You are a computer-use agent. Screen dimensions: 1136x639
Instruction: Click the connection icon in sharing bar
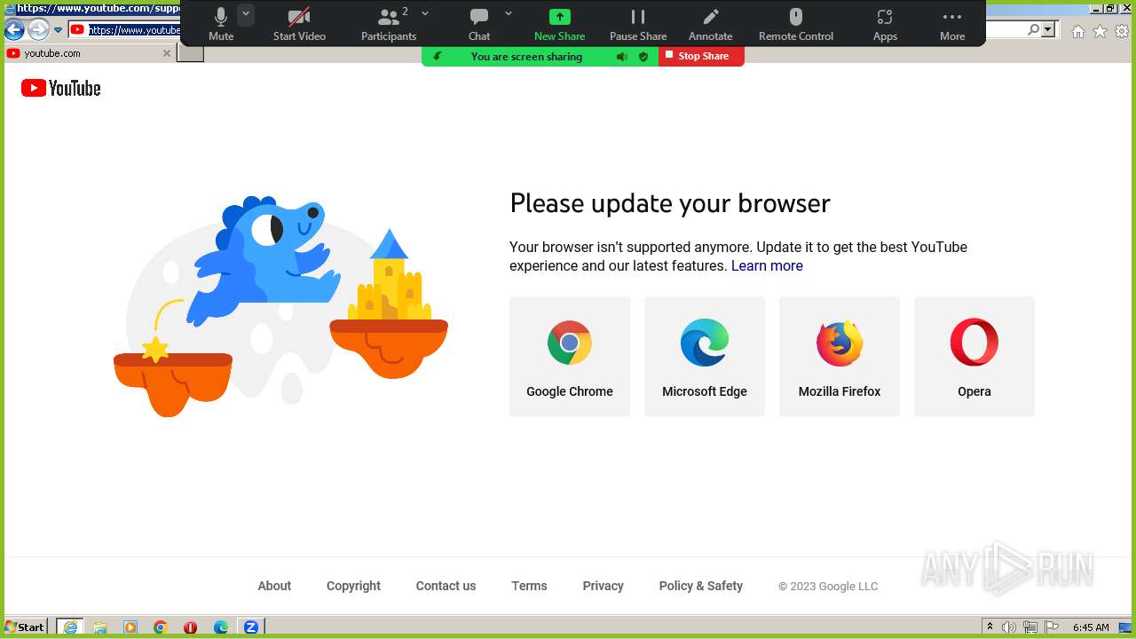click(437, 57)
